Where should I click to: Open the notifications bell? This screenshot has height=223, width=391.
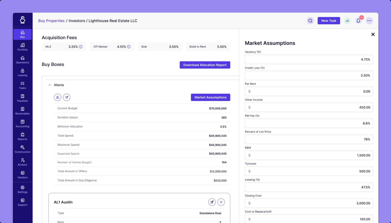pyautogui.click(x=358, y=20)
